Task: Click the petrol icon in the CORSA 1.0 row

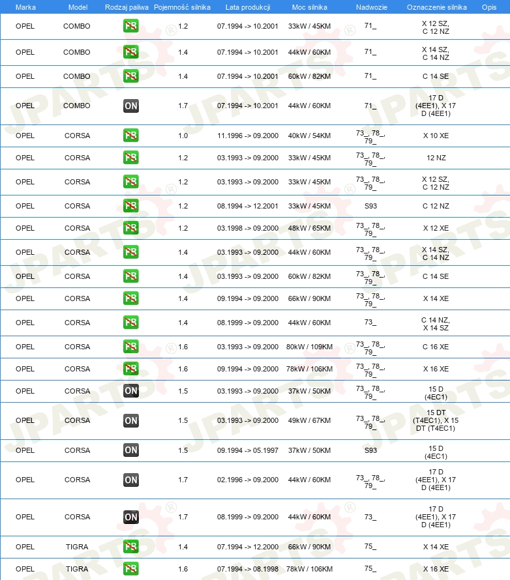Action: pyautogui.click(x=130, y=136)
